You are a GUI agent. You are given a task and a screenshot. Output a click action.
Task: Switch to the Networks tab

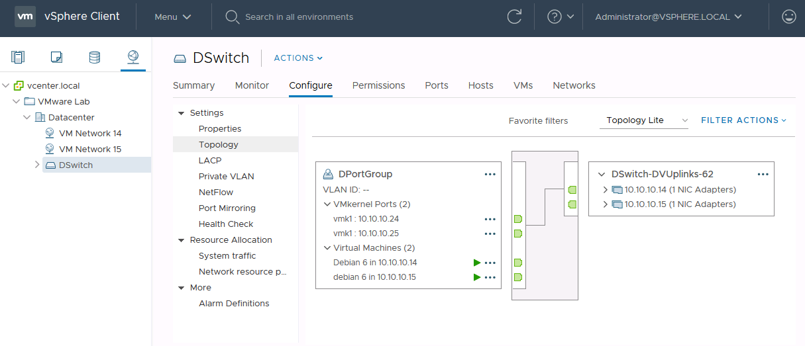click(574, 85)
